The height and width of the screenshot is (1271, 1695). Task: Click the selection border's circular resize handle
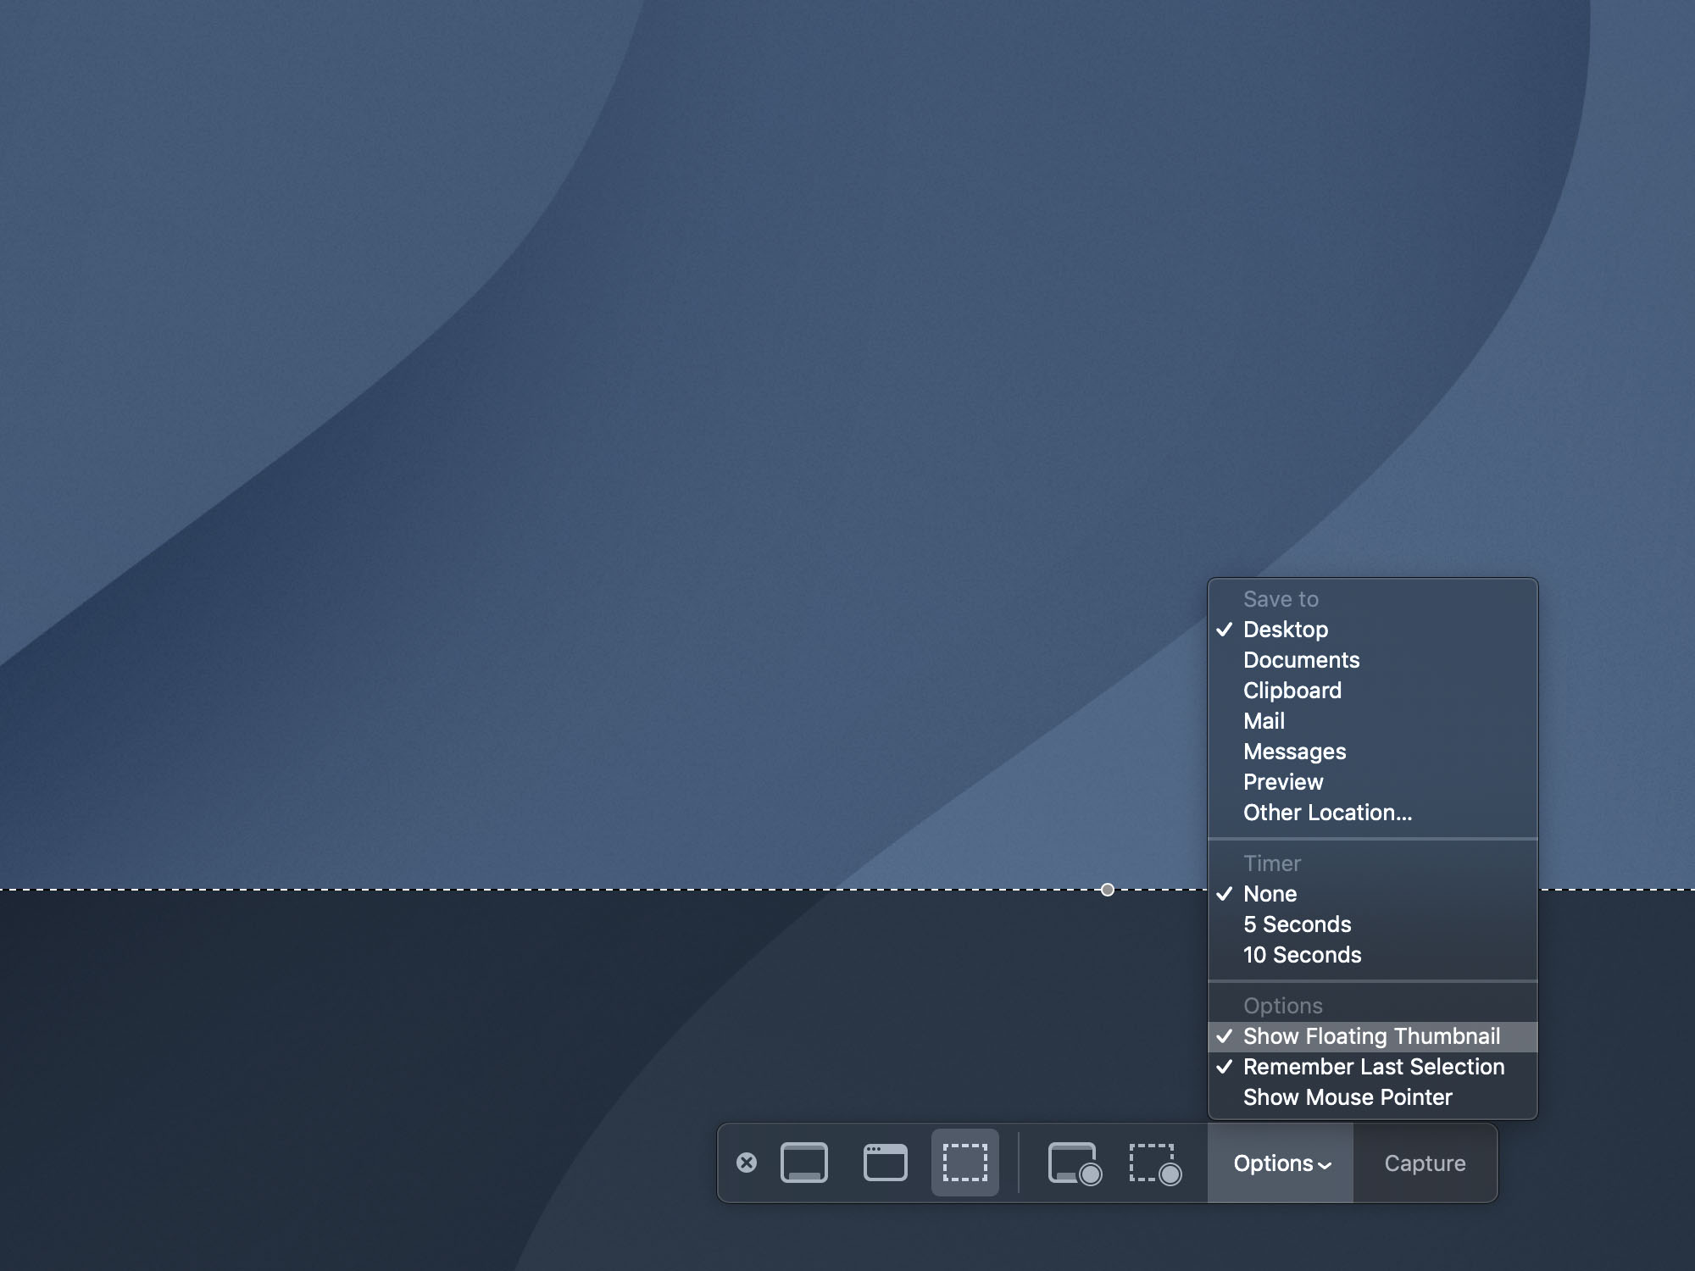tap(1107, 890)
